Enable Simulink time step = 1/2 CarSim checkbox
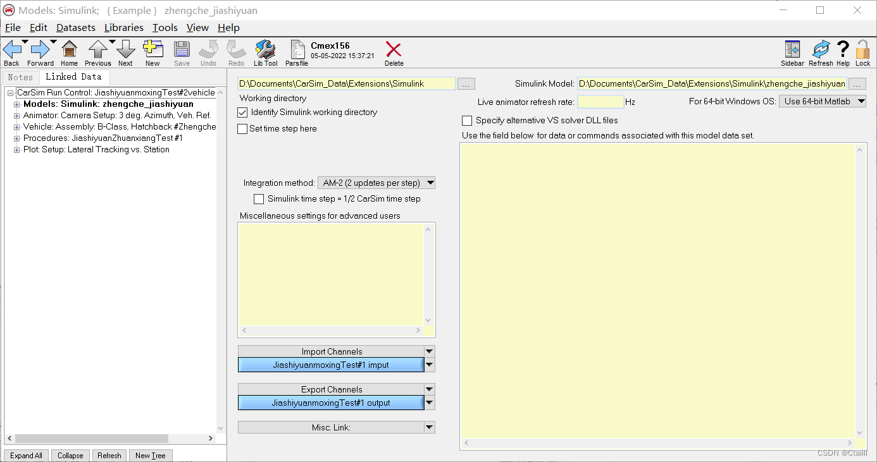 (259, 199)
